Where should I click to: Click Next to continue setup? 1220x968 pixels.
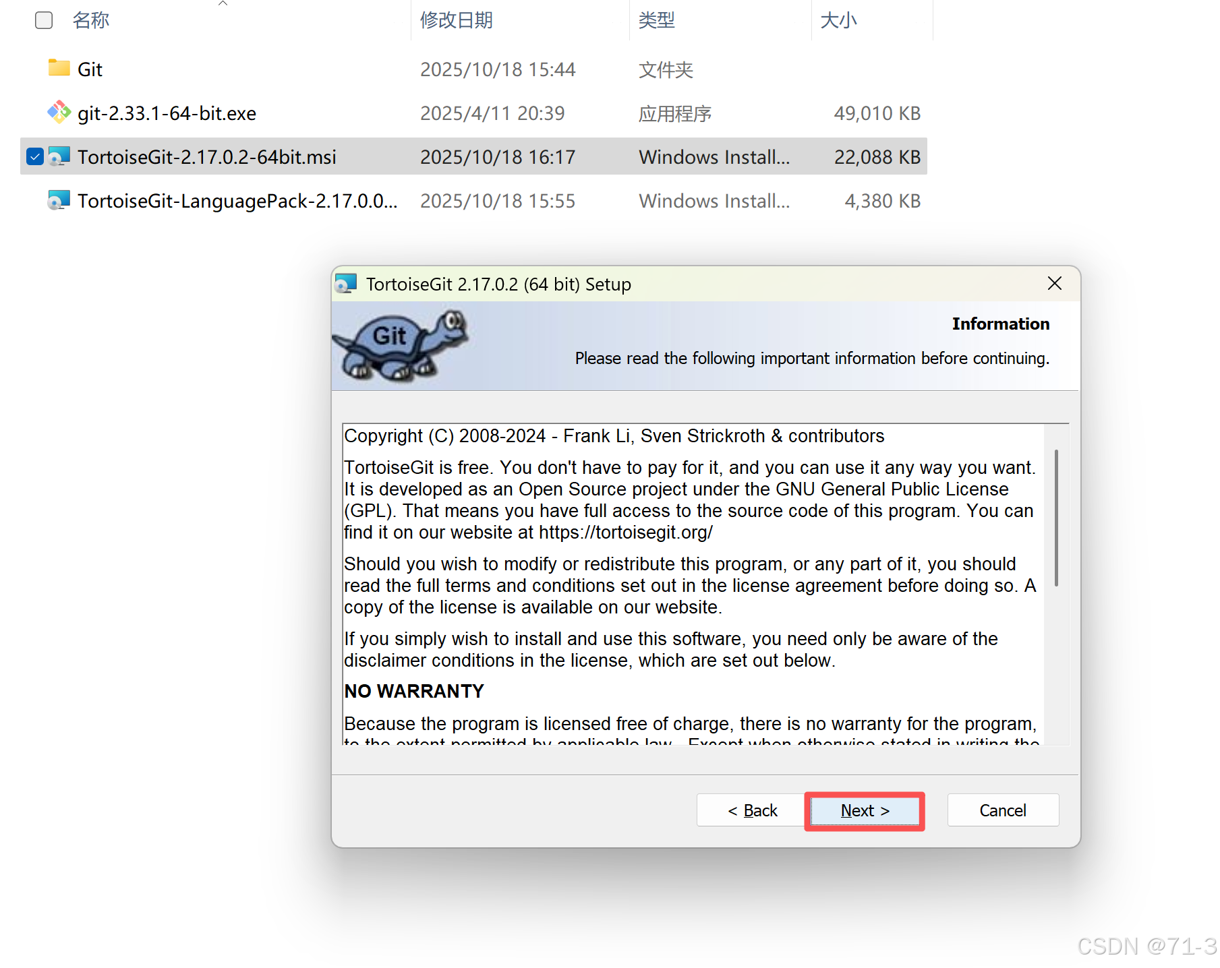(865, 811)
